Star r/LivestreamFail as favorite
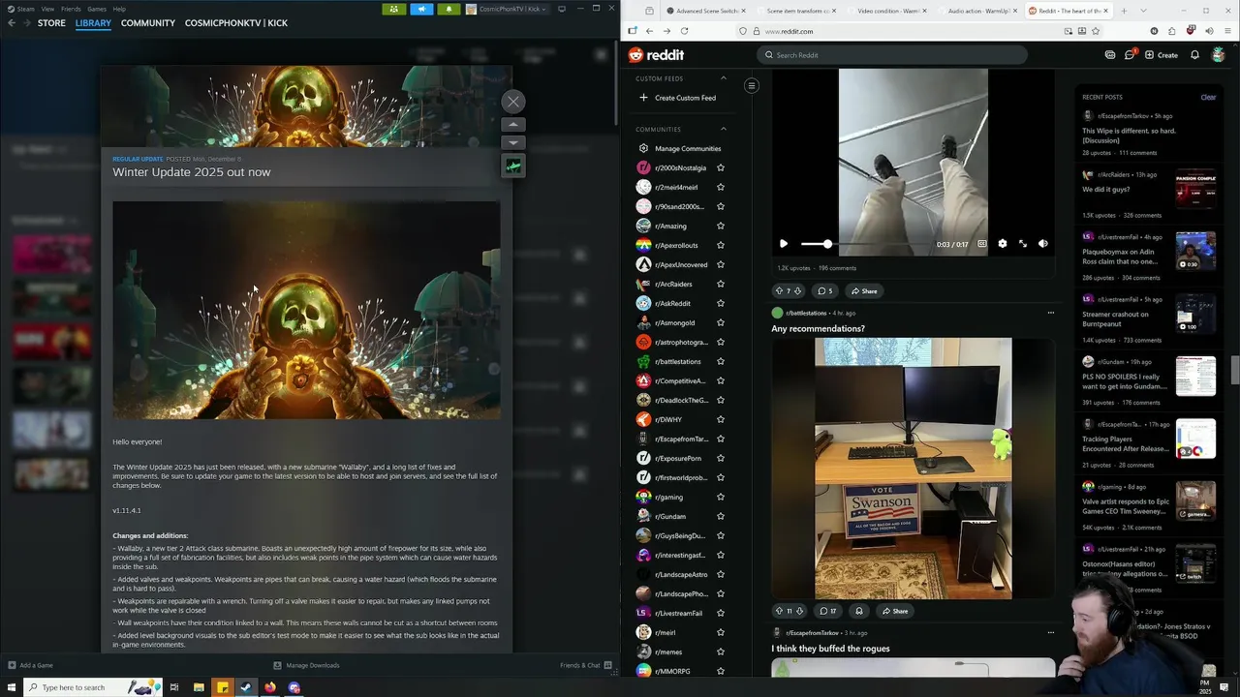The width and height of the screenshot is (1240, 697). [x=720, y=613]
